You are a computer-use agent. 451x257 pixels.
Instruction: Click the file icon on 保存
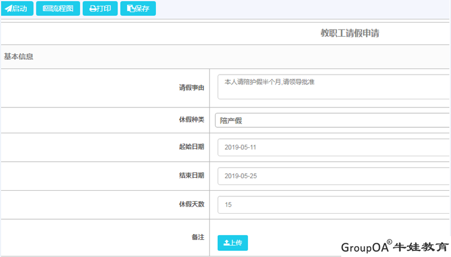point(131,9)
